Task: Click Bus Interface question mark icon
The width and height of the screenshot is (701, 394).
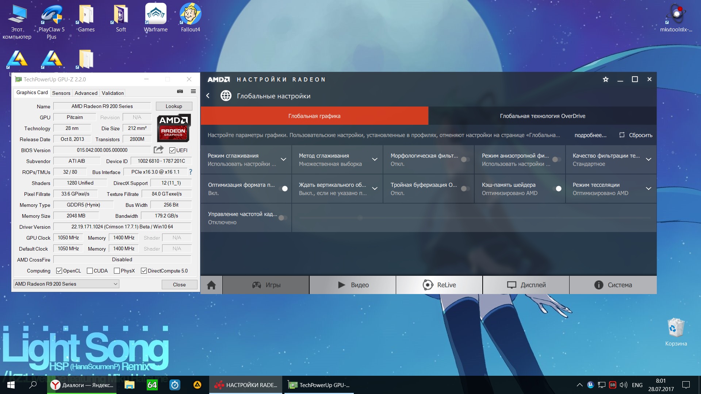Action: 190,172
